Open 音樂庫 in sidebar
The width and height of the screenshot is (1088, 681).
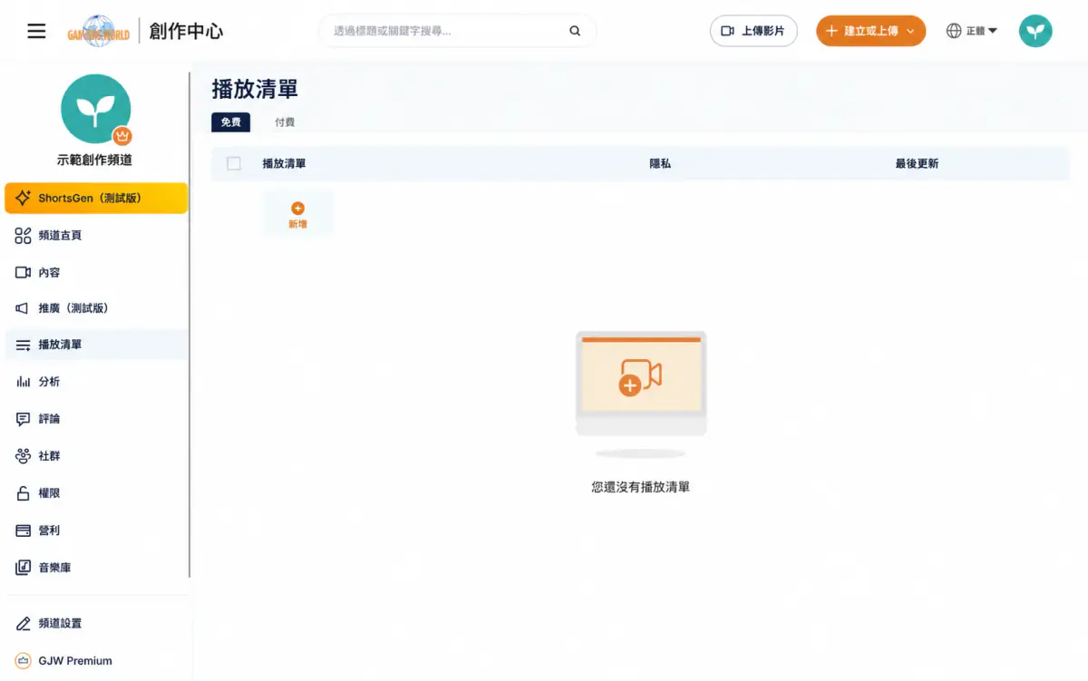96,568
